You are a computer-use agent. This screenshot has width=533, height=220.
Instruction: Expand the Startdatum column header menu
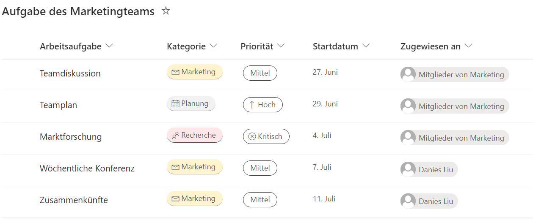pos(366,46)
